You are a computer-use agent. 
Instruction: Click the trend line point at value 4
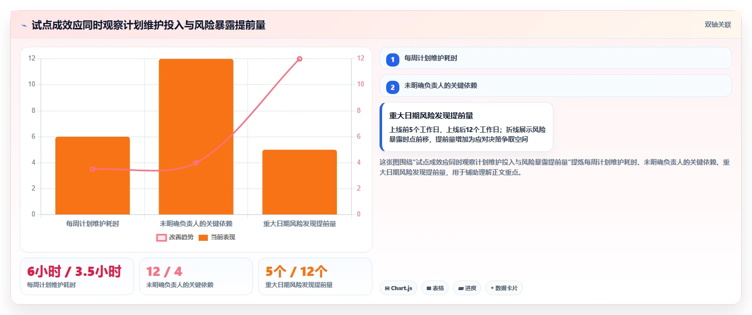point(196,163)
